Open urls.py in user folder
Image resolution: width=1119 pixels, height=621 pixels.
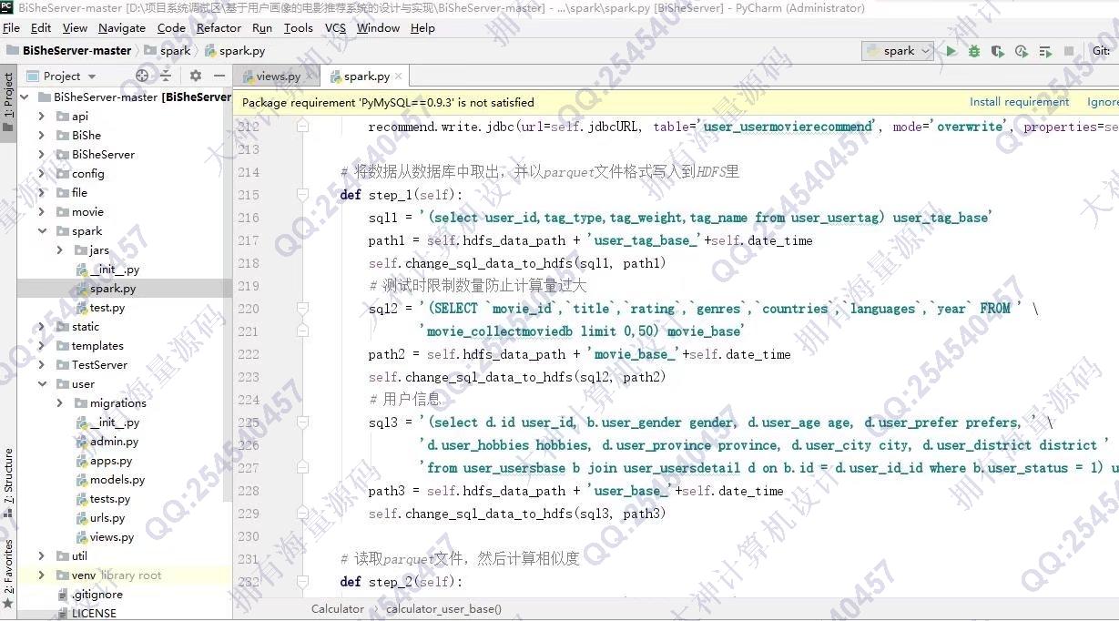[107, 518]
